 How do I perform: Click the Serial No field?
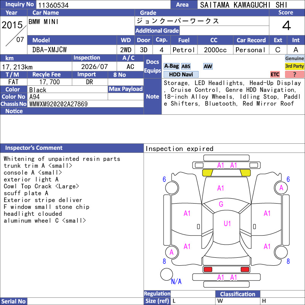click(x=85, y=301)
